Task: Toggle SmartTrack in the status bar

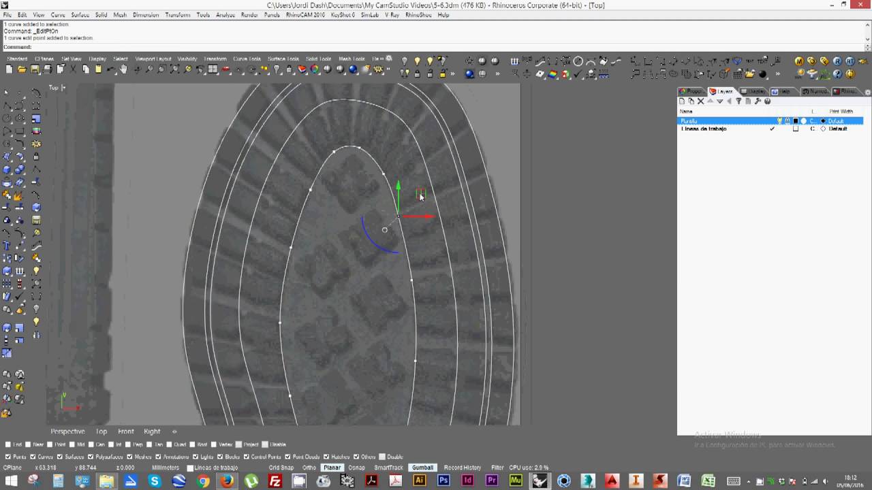Action: (389, 468)
